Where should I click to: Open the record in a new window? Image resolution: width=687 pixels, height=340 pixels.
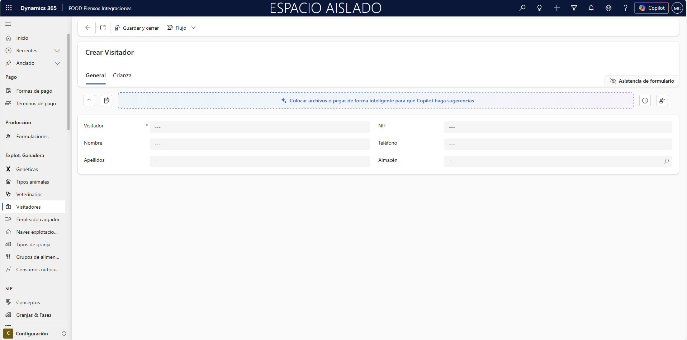pos(103,28)
